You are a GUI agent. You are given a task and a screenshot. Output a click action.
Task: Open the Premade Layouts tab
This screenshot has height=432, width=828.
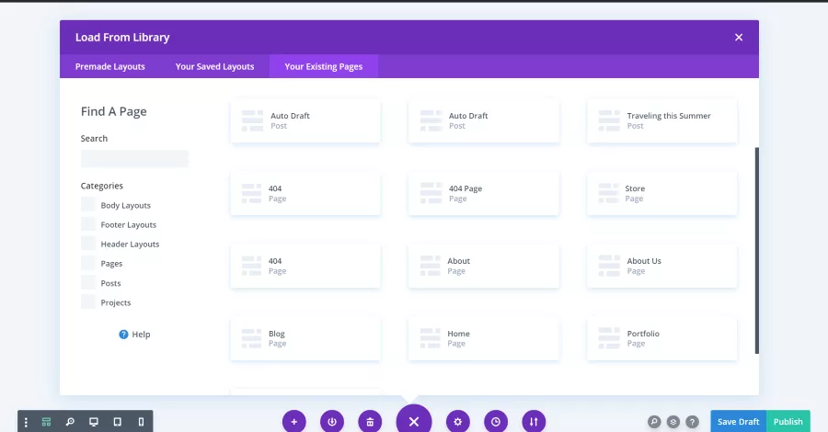109,66
